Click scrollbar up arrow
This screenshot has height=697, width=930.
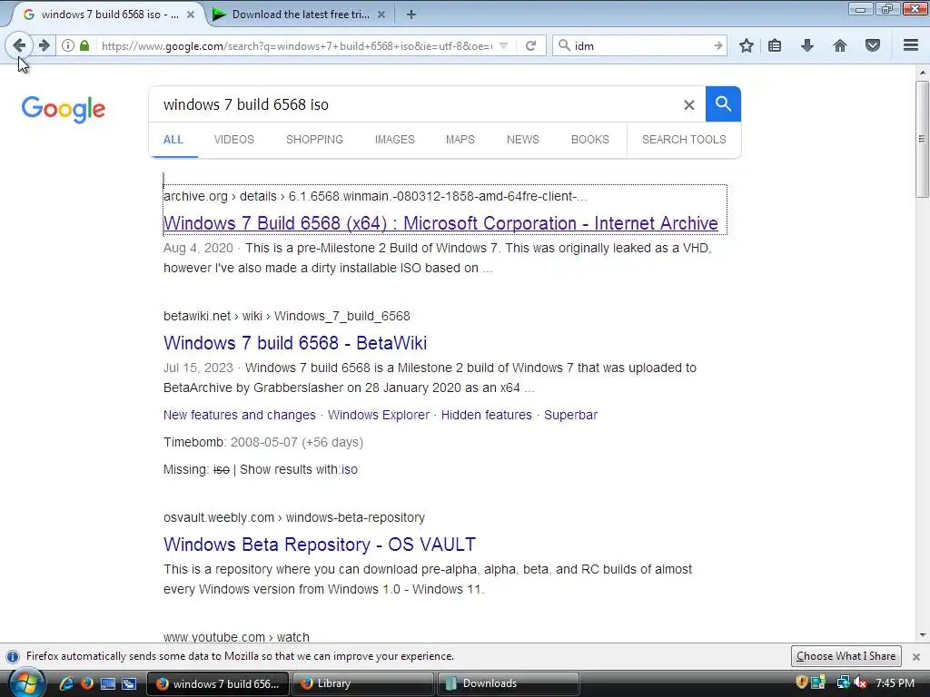pos(922,73)
